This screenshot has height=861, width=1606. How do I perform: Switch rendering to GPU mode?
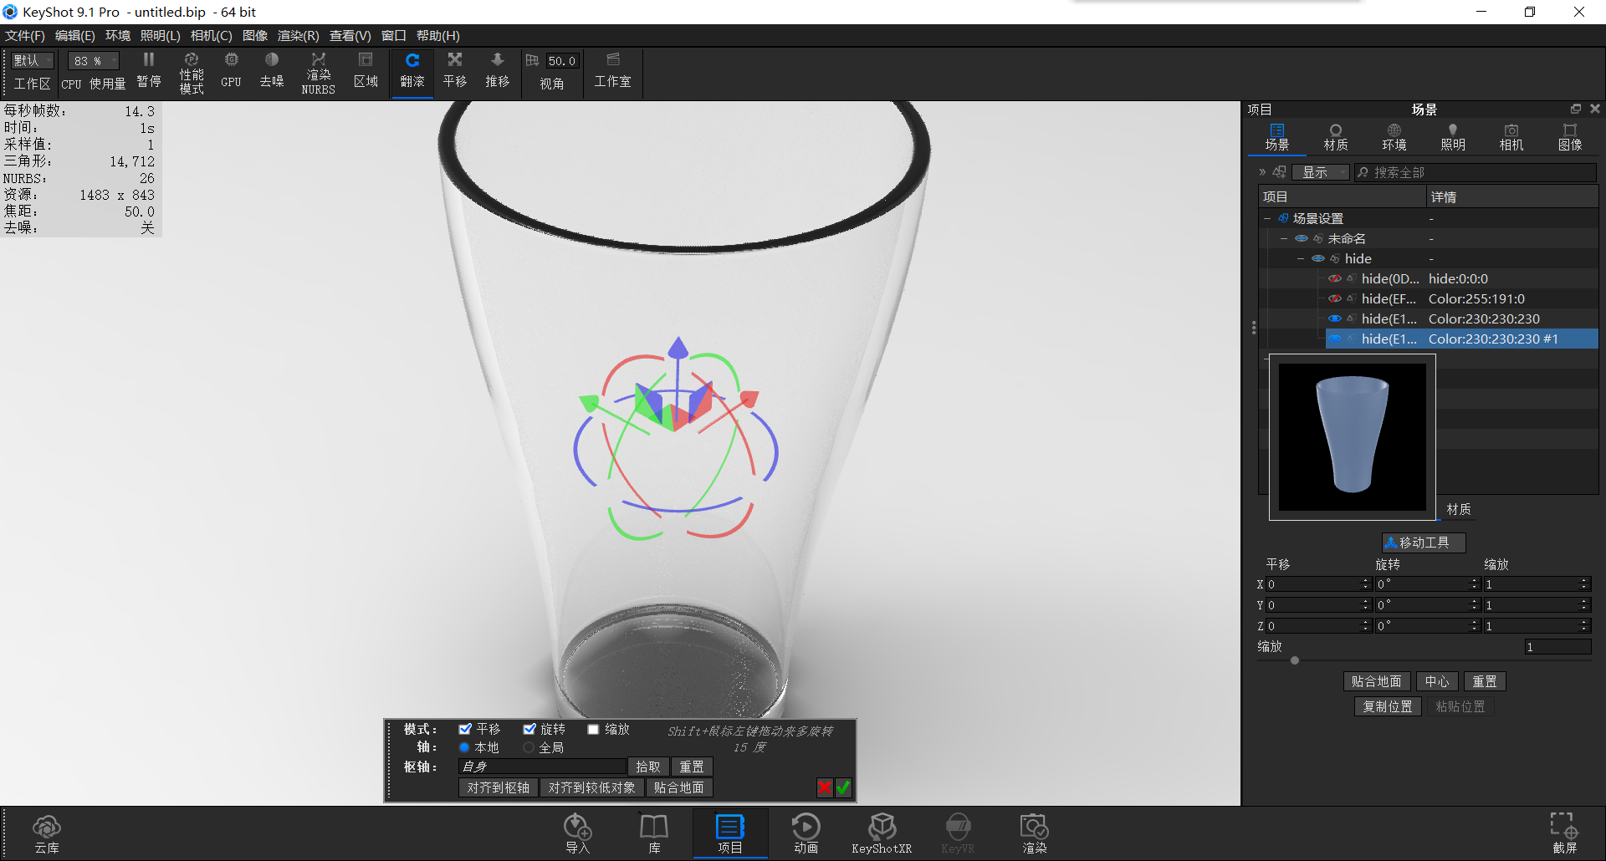pos(230,71)
